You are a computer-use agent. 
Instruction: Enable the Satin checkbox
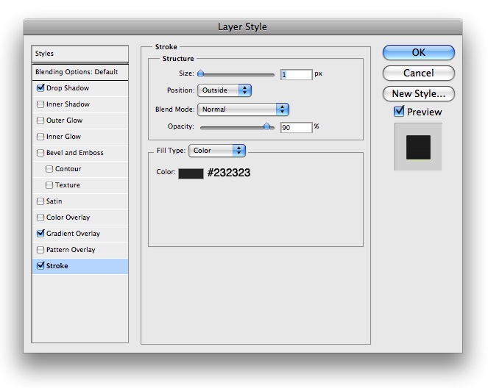40,201
